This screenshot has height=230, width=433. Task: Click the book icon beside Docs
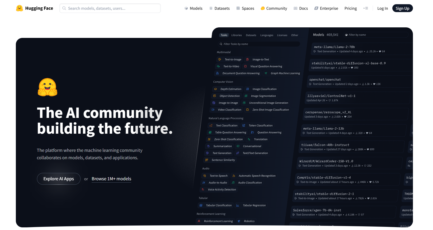(295, 8)
